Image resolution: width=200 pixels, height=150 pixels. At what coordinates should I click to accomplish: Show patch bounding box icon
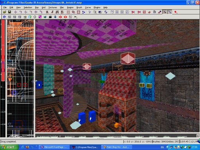pyautogui.click(x=145, y=12)
